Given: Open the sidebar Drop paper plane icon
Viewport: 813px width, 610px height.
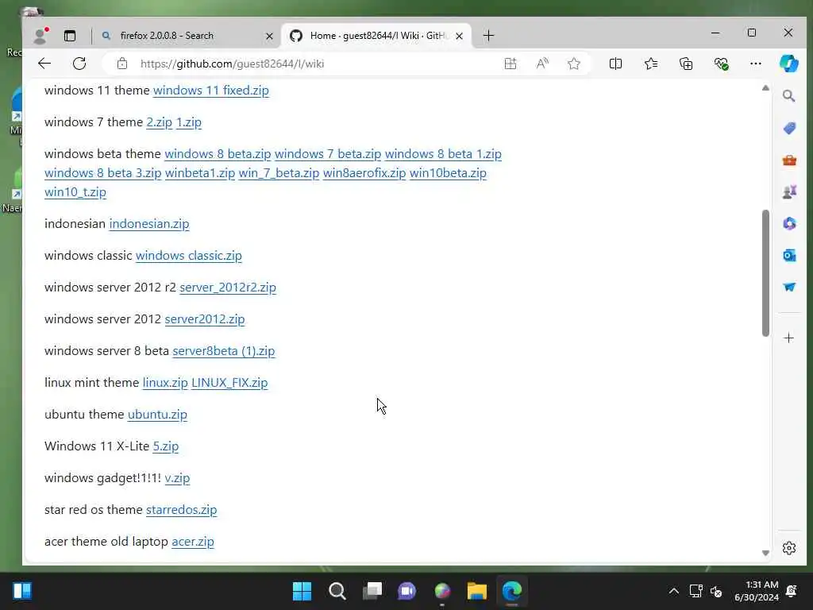Looking at the screenshot, I should click(789, 287).
